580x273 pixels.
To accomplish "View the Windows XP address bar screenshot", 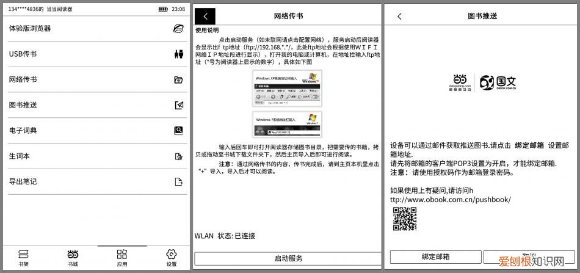I will [287, 89].
